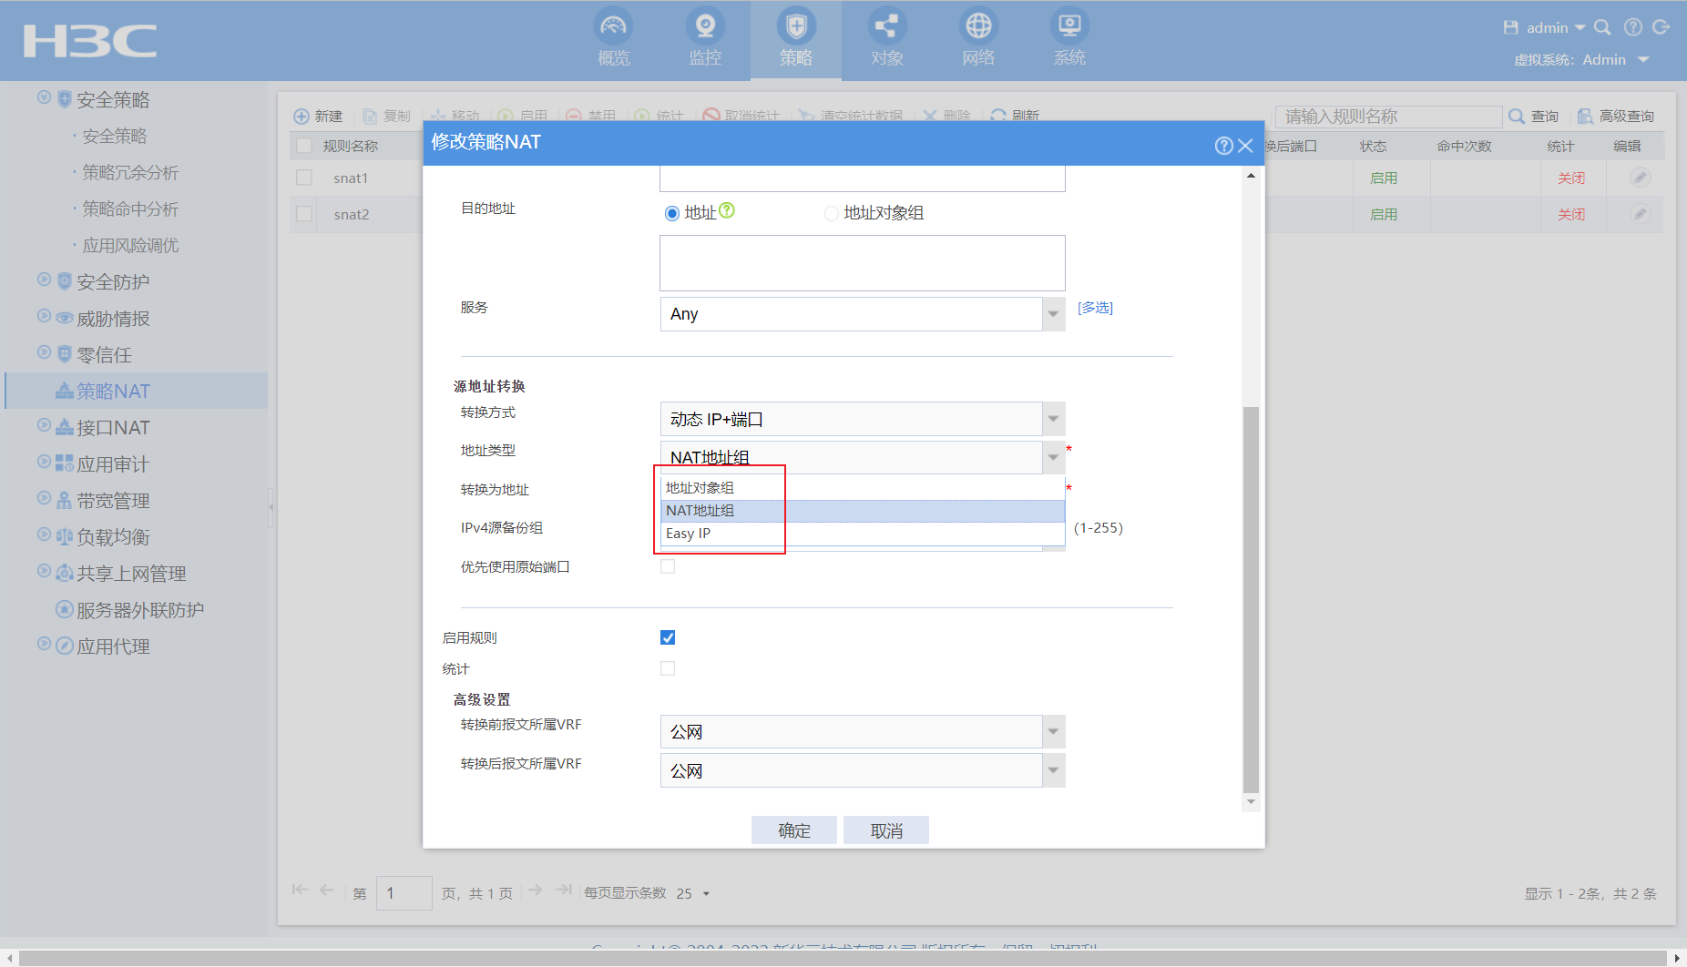
Task: Click the horizontal scrollbar at page bottom
Action: coord(843,958)
